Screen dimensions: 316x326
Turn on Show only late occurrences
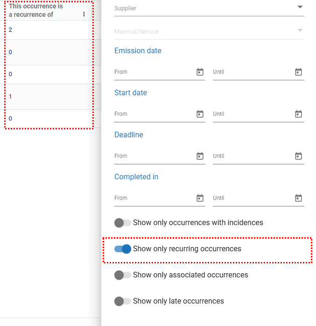(x=123, y=301)
